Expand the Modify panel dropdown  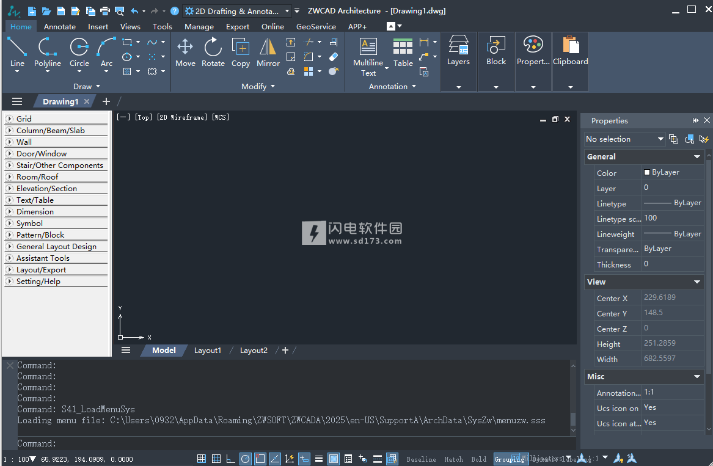pyautogui.click(x=258, y=86)
